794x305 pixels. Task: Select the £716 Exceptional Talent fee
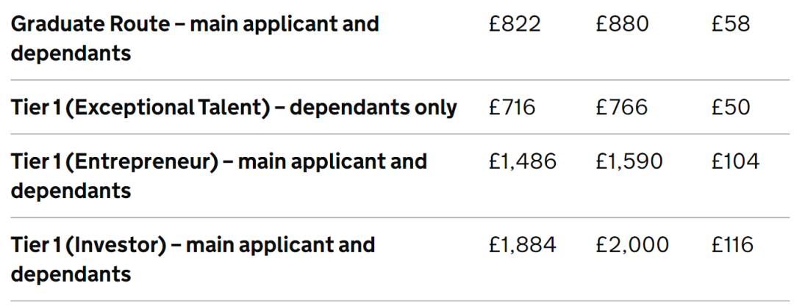click(512, 108)
